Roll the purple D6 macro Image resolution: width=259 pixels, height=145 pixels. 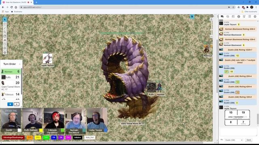point(61,137)
